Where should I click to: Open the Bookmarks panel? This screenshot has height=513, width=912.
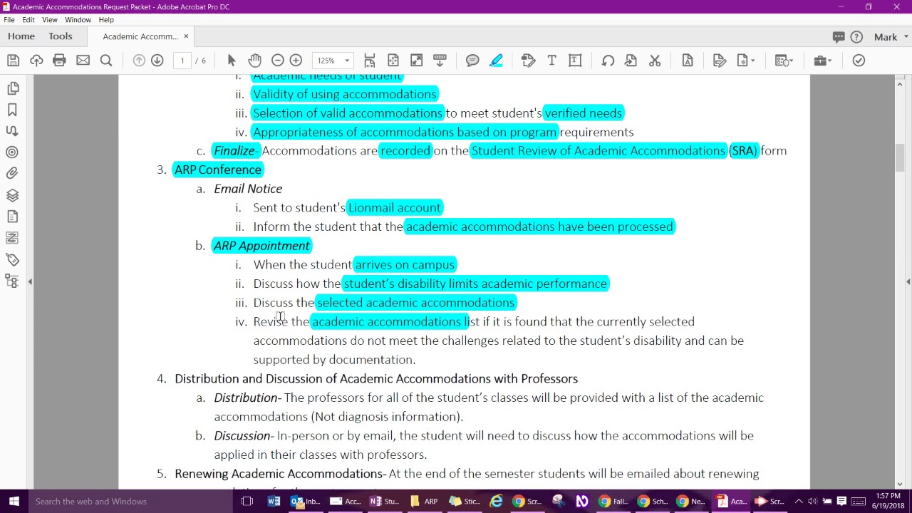coord(12,110)
